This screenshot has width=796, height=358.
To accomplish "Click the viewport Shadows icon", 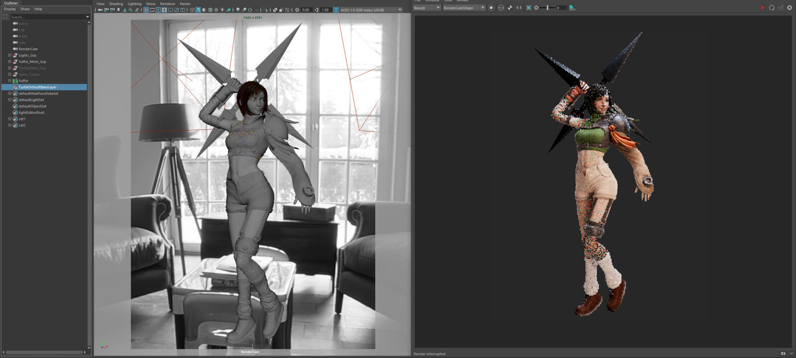I will 228,10.
